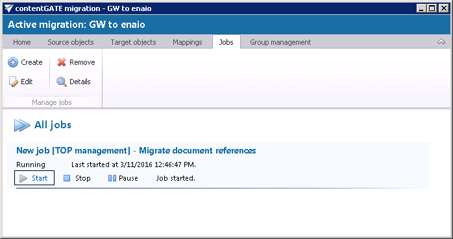The height and width of the screenshot is (239, 453).
Task: Open the Target objects tab
Action: 133,42
